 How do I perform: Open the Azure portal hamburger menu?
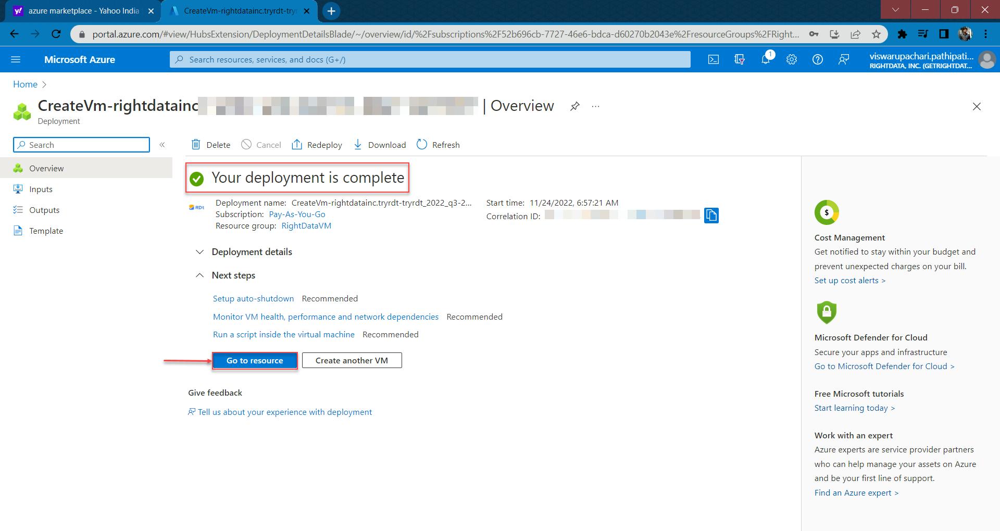[16, 59]
